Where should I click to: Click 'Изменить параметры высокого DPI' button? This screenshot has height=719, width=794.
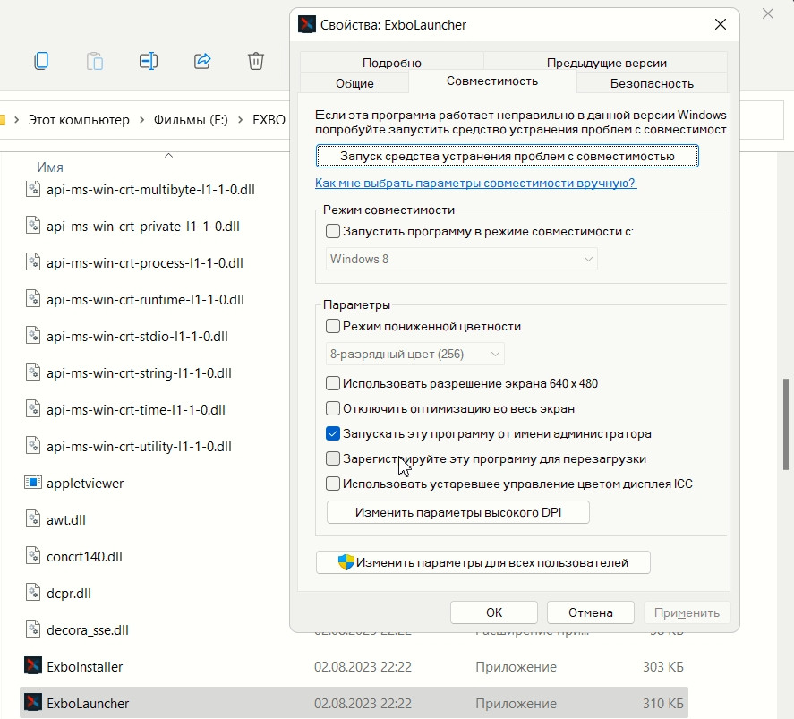[458, 512]
